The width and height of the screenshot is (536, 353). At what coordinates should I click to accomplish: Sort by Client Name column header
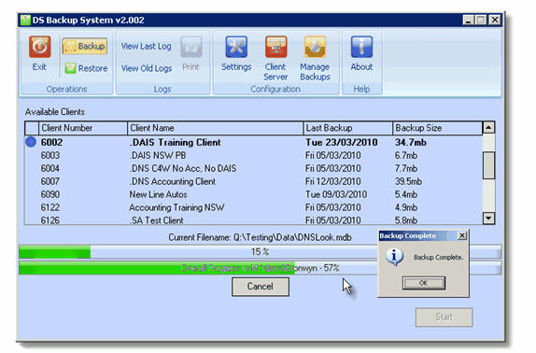tap(216, 128)
